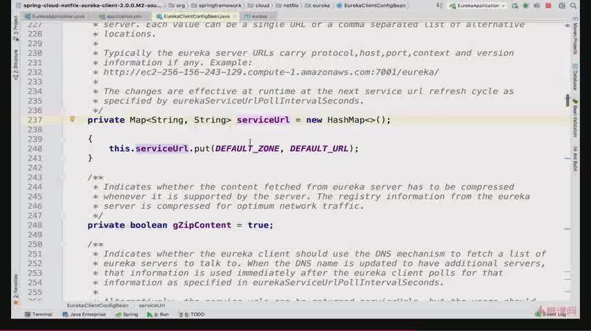Click fold end marker at line 241
The image size is (591, 331).
[64, 158]
